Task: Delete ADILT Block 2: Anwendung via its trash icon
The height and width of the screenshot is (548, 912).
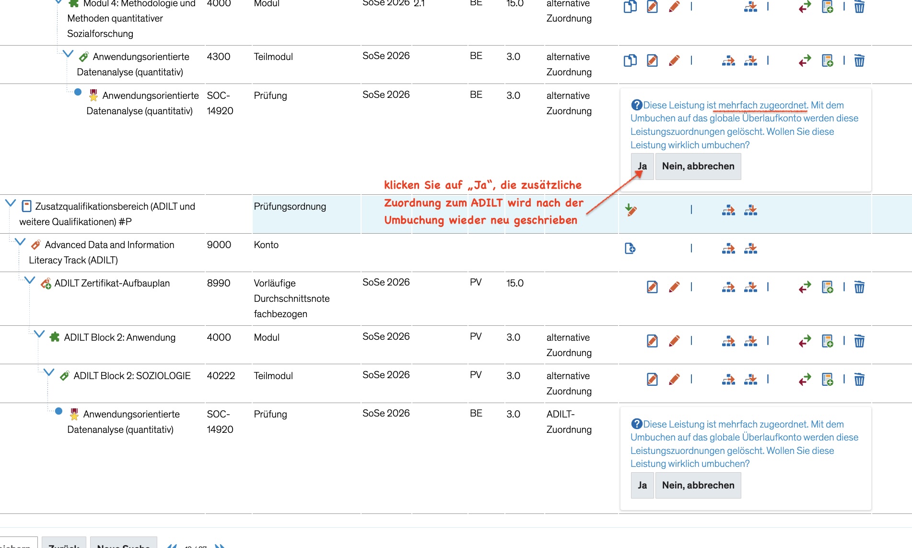Action: tap(859, 341)
